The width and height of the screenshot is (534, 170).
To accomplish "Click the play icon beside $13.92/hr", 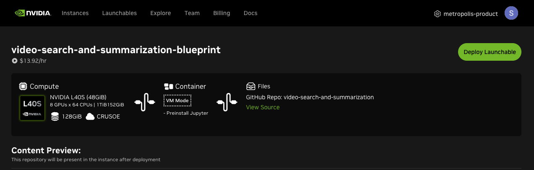I will (15, 61).
